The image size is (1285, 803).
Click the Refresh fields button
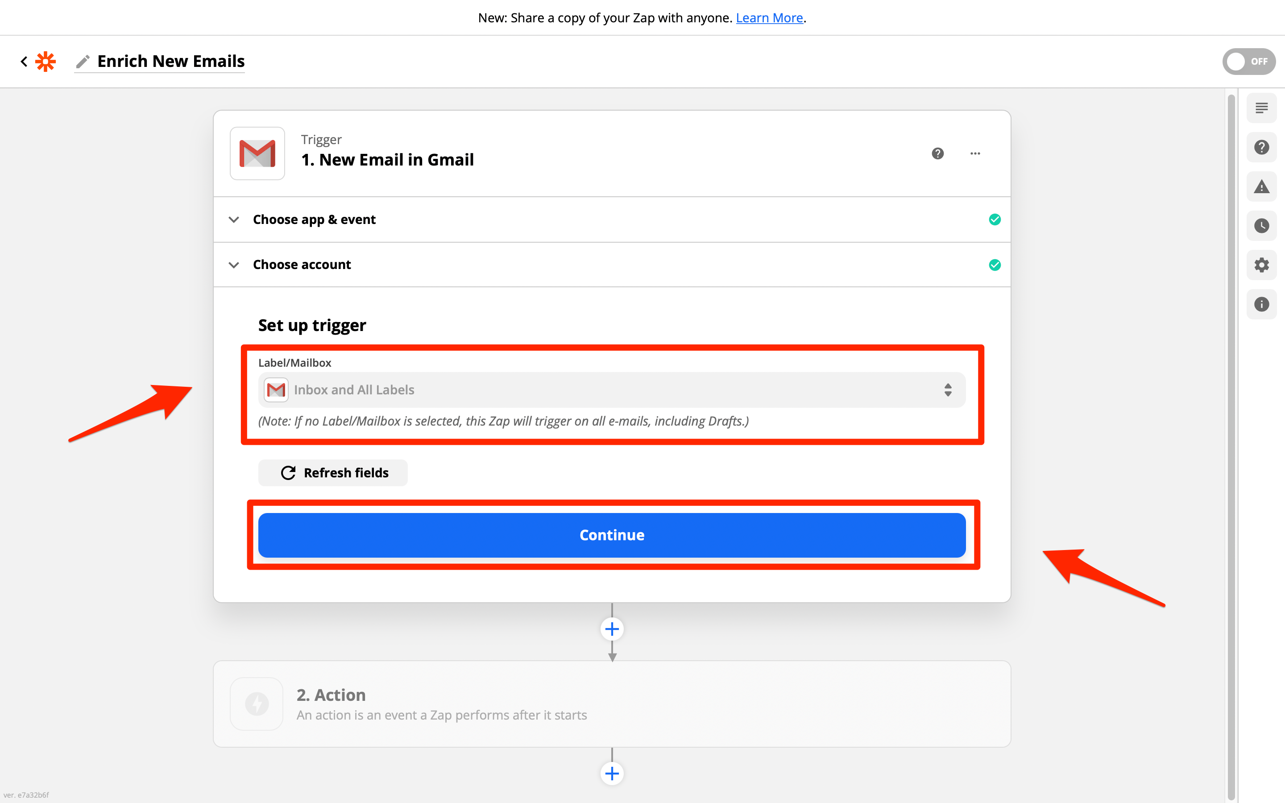pyautogui.click(x=333, y=473)
